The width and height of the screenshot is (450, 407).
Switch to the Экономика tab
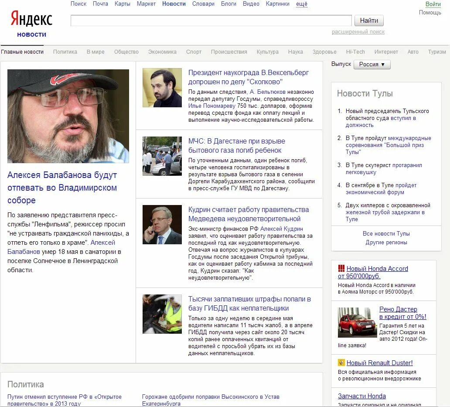[162, 52]
